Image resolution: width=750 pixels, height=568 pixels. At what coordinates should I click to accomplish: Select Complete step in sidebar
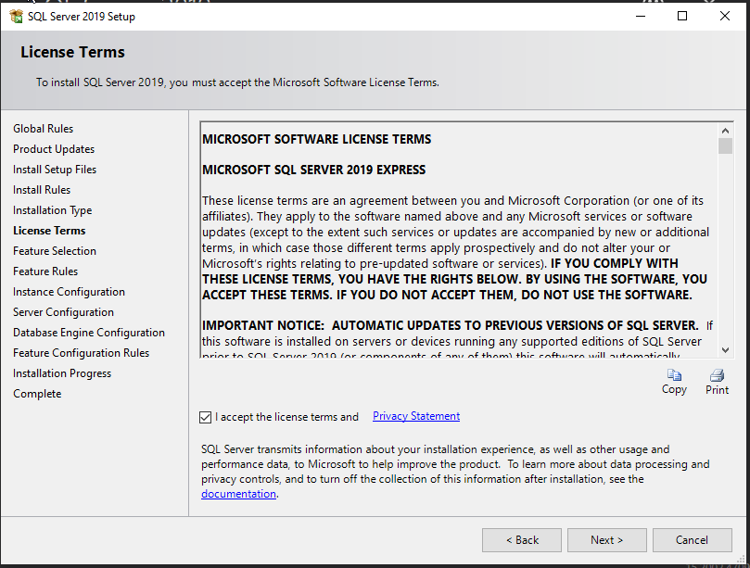pyautogui.click(x=37, y=394)
